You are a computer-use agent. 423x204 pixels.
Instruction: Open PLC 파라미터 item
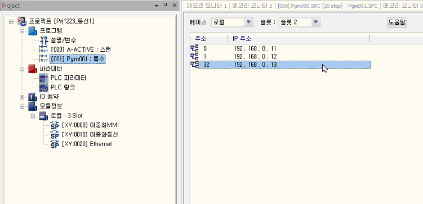(x=68, y=78)
